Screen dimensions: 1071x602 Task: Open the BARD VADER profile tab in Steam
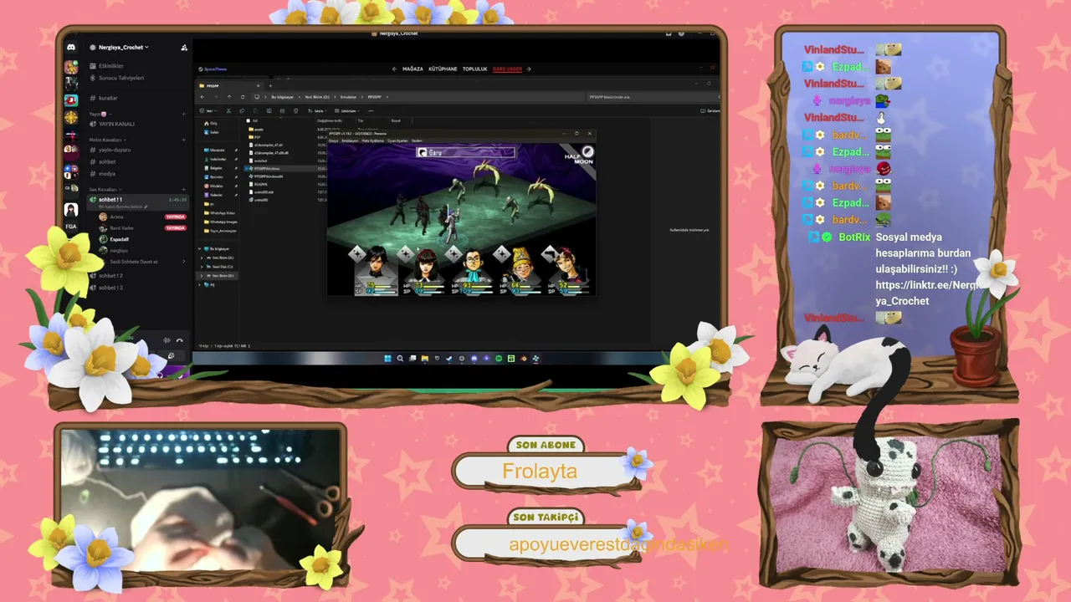(x=507, y=69)
